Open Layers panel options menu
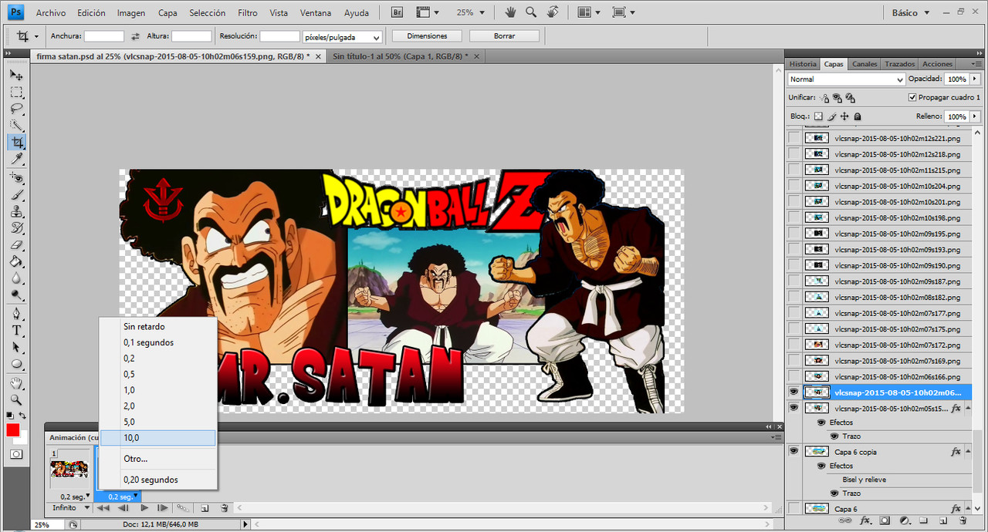 point(976,64)
